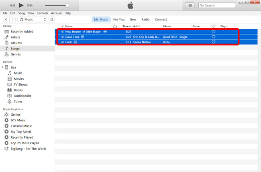Open more options for New Empire song
Image resolution: width=261 pixels, height=172 pixels.
(105, 31)
